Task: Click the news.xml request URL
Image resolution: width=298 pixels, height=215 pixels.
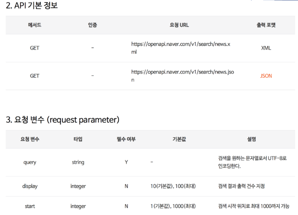Action: [x=181, y=48]
